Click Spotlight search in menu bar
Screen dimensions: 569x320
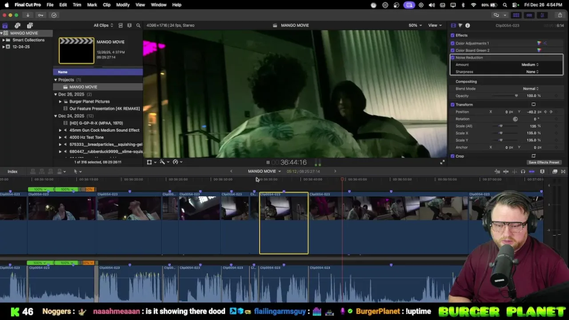tap(505, 5)
